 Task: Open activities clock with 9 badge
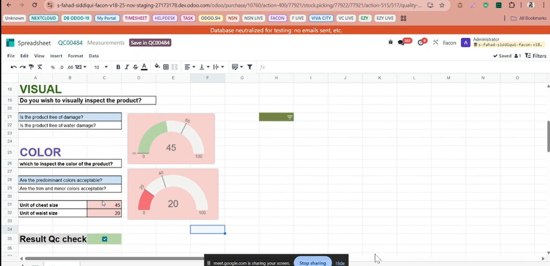click(x=421, y=42)
